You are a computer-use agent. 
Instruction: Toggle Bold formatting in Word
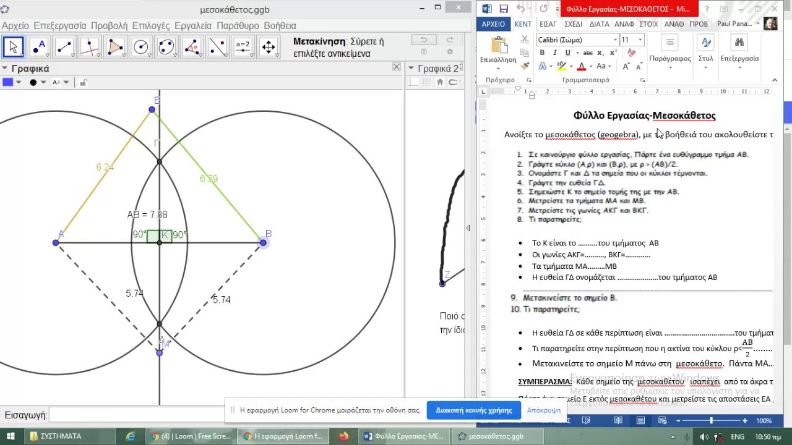543,53
